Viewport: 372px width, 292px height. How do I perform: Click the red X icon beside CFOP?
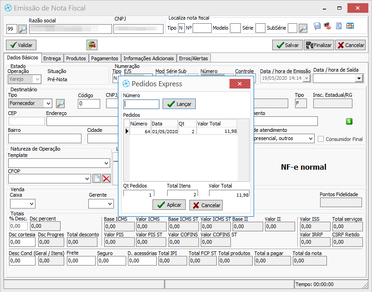click(107, 179)
